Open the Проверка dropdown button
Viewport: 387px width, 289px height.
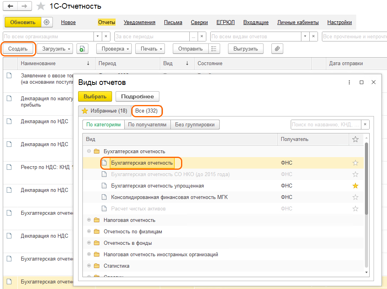pyautogui.click(x=116, y=49)
